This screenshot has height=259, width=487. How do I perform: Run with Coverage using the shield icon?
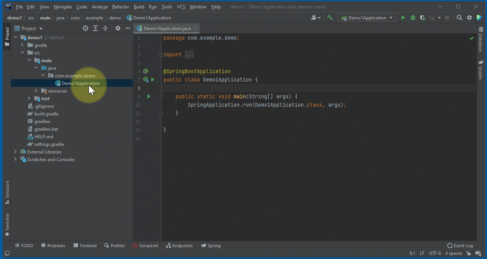point(422,17)
